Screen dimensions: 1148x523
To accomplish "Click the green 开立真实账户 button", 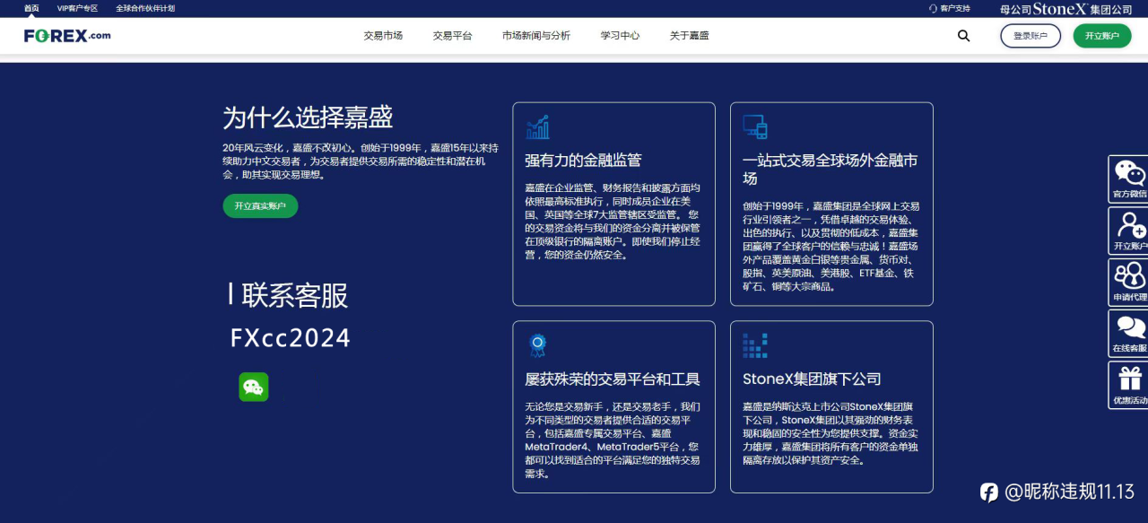I will tap(260, 205).
